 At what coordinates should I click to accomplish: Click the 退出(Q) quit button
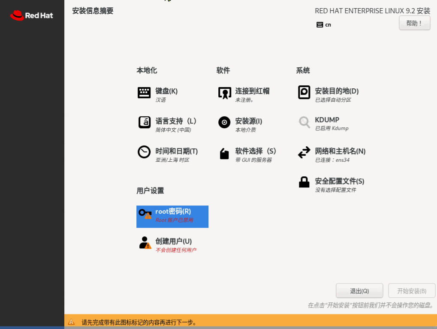[359, 291]
